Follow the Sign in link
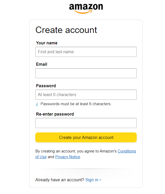This screenshot has width=165, height=194. pyautogui.click(x=92, y=180)
